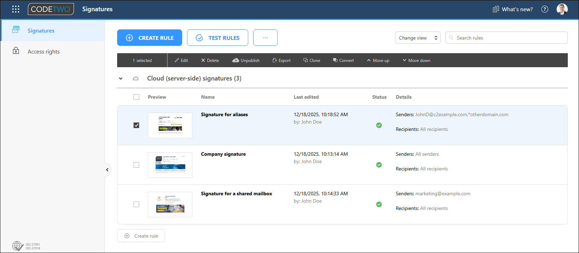Open the app launcher grid icon
The height and width of the screenshot is (253, 579).
[x=16, y=9]
